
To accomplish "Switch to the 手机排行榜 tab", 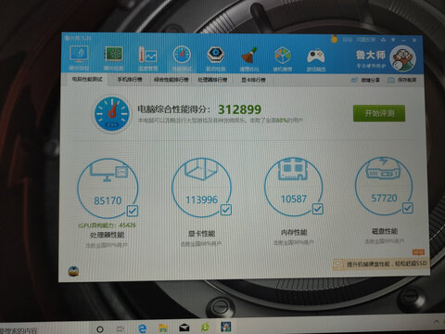I will click(130, 80).
